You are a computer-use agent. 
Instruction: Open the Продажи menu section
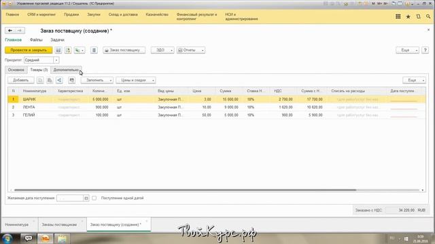coord(71,14)
